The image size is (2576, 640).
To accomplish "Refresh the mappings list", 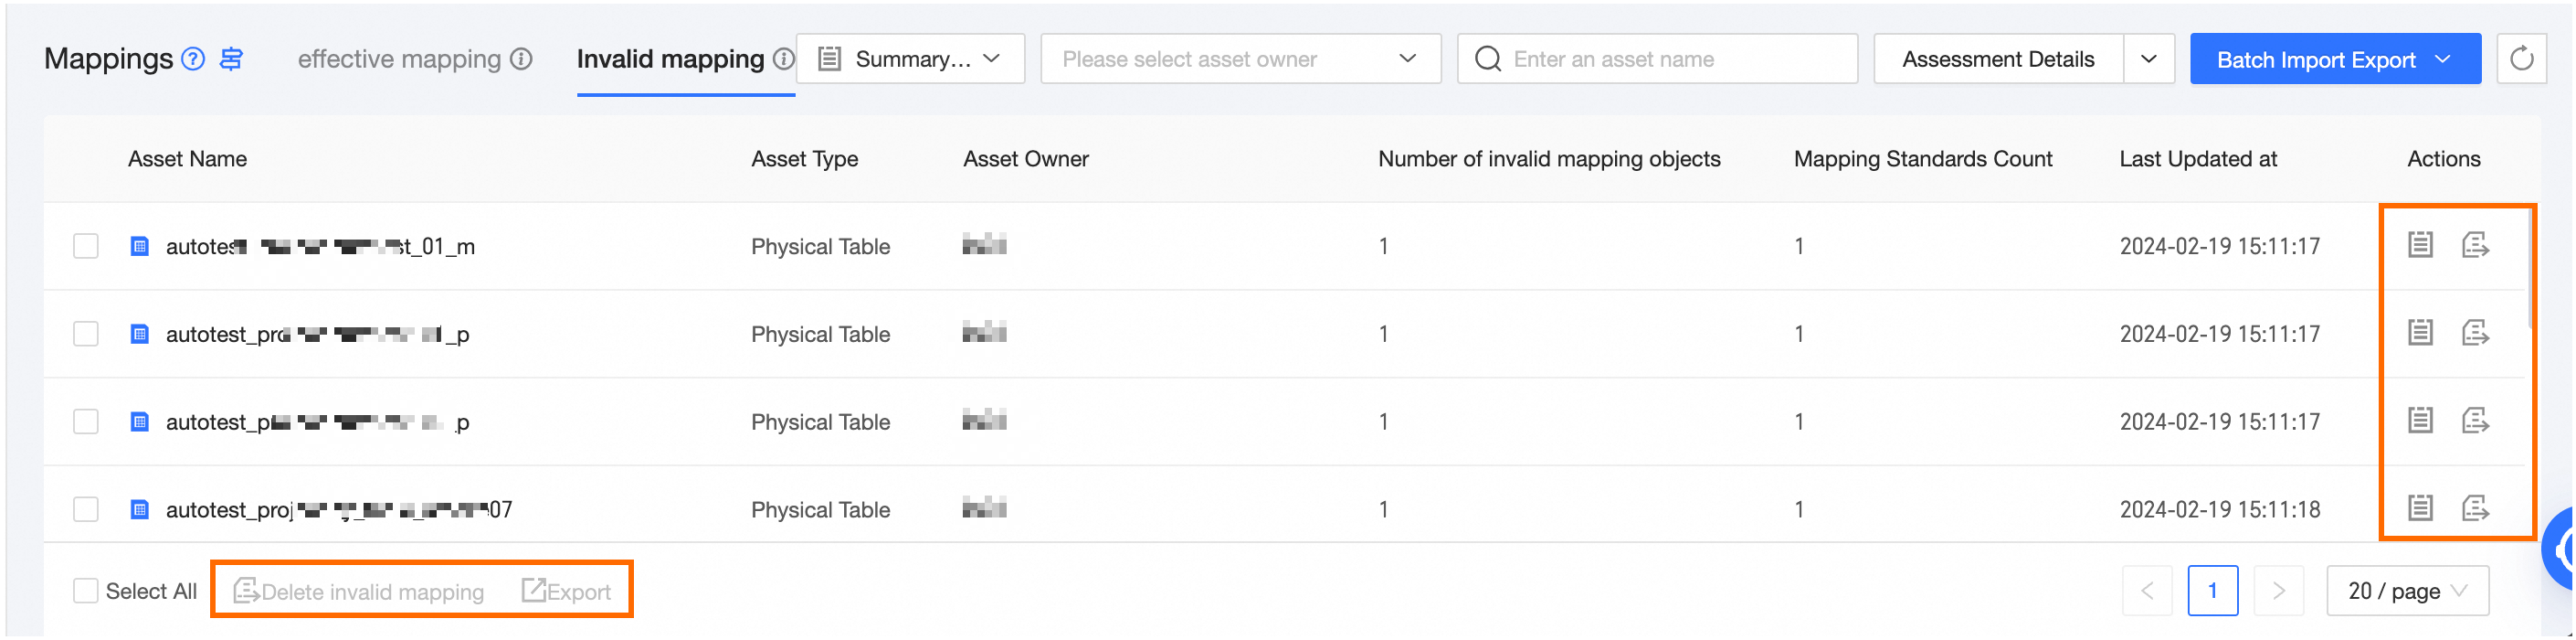I will (x=2521, y=59).
